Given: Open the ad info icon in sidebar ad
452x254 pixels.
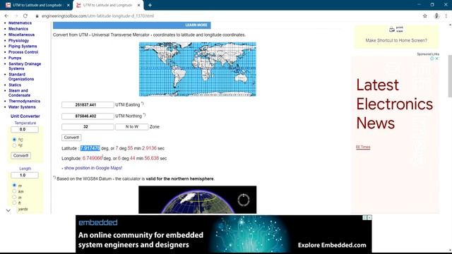Looking at the screenshot, I should (x=432, y=59).
